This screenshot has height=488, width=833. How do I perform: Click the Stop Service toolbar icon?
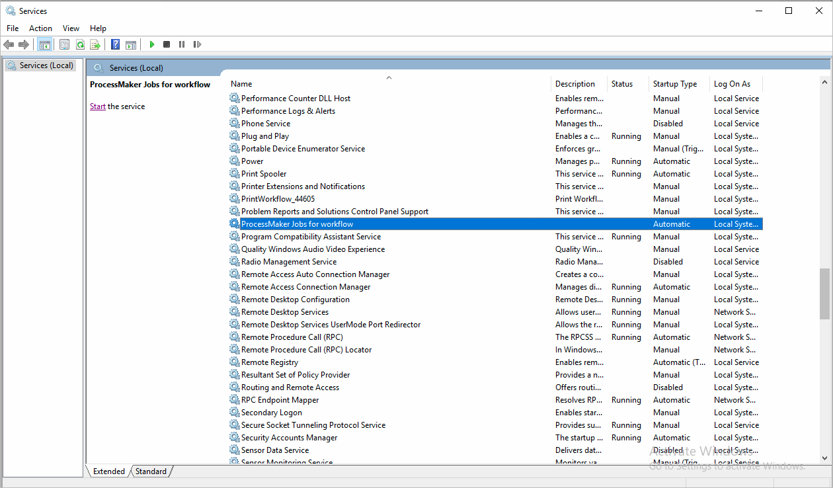pos(167,44)
